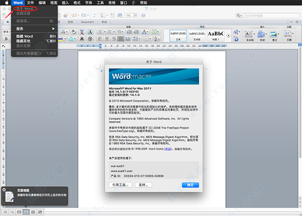The height and width of the screenshot is (216, 302).
Task: Click the Home tab house icon
Action: coord(8,22)
